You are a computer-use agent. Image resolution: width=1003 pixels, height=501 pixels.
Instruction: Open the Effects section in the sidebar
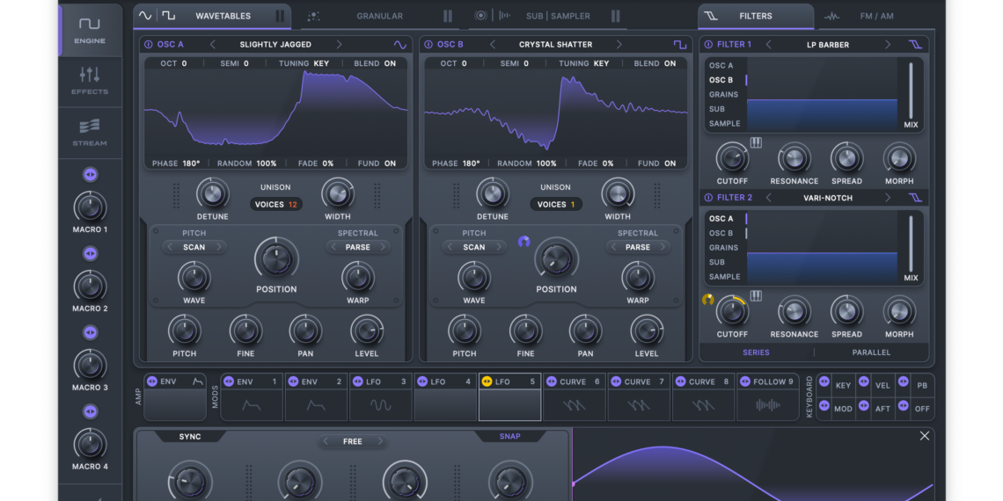90,80
